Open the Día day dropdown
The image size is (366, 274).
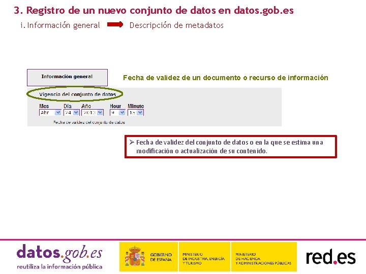(72, 113)
